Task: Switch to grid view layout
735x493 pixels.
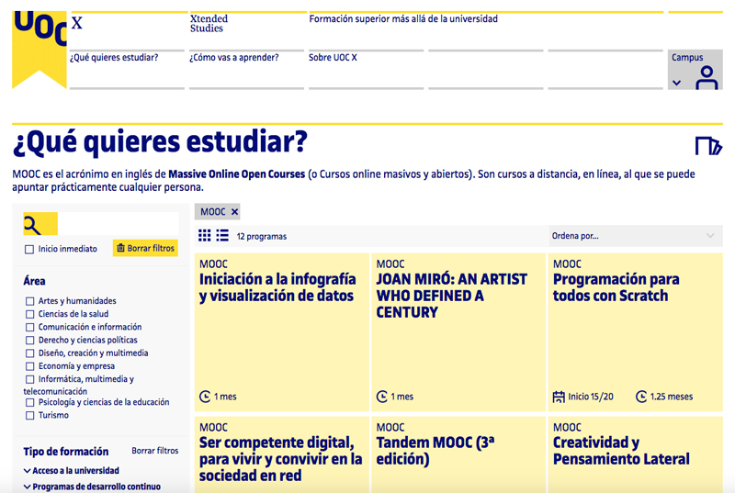Action: tap(205, 236)
